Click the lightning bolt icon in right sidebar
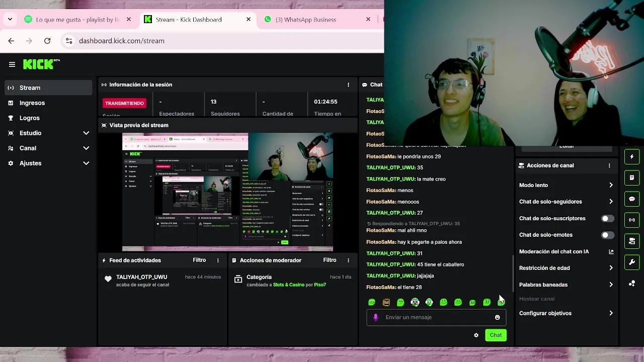Screen dimensions: 644x362 pyautogui.click(x=632, y=157)
